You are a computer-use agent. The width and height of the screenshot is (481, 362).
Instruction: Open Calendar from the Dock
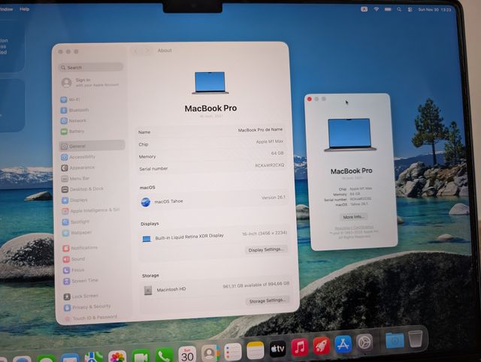(187, 354)
